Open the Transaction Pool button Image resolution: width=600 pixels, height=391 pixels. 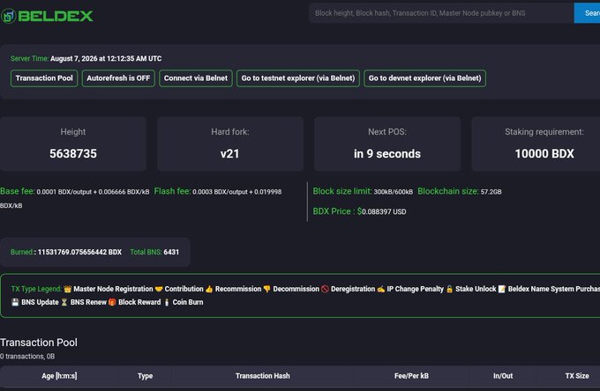(x=44, y=78)
